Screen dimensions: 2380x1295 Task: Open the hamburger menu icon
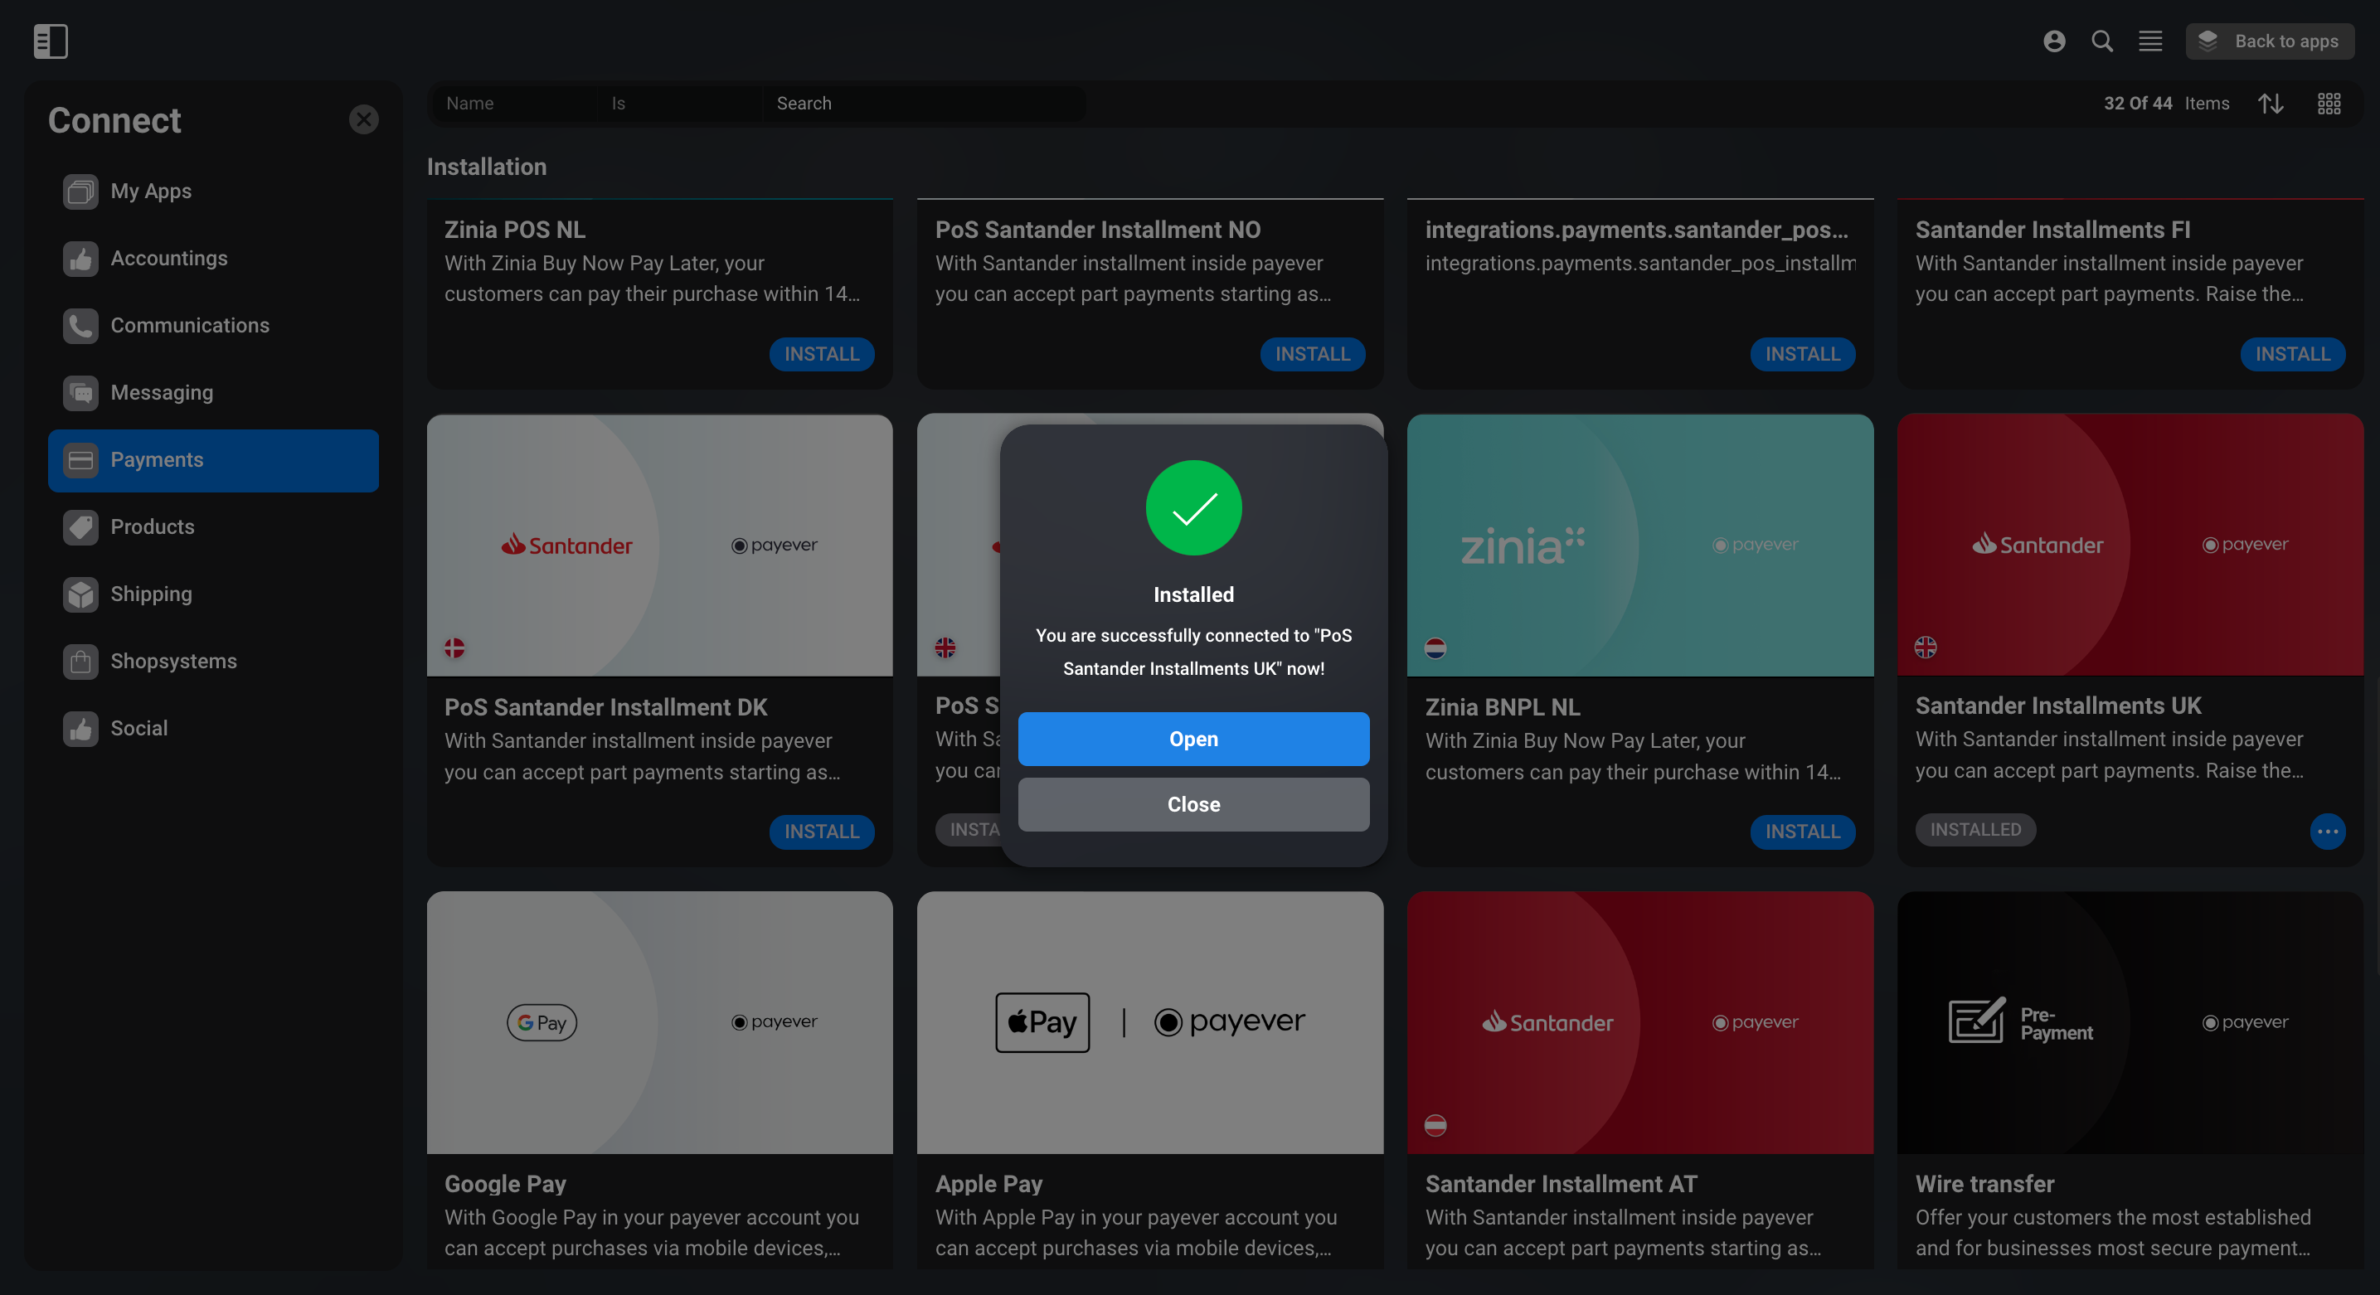tap(2150, 41)
